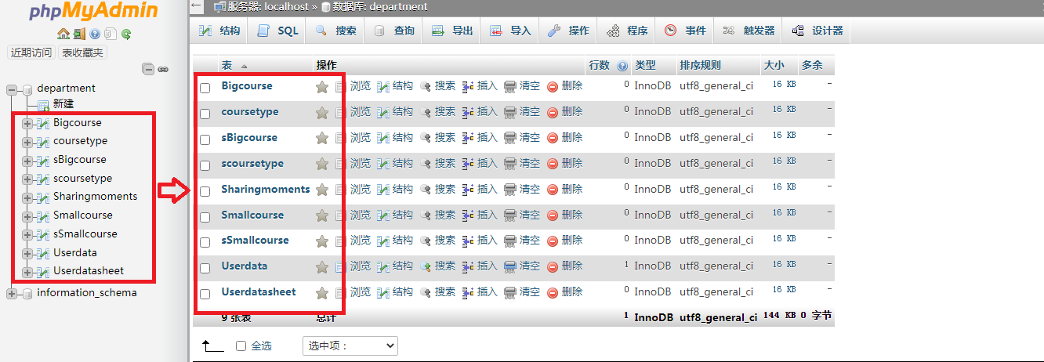Expand the Smallcourse node in tree
The width and height of the screenshot is (1044, 362).
tap(27, 216)
